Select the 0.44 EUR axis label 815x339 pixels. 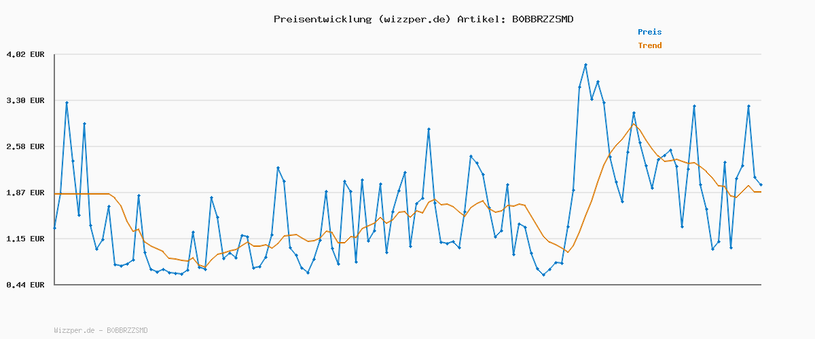tap(25, 285)
